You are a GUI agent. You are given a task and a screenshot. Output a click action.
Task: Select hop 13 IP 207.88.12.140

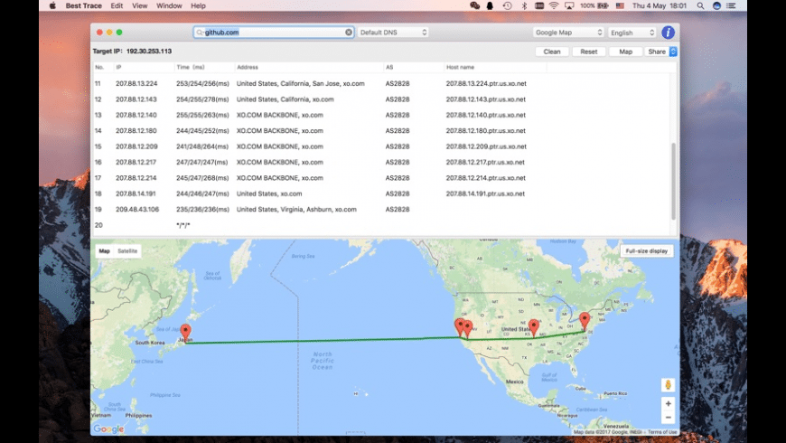pos(380,115)
